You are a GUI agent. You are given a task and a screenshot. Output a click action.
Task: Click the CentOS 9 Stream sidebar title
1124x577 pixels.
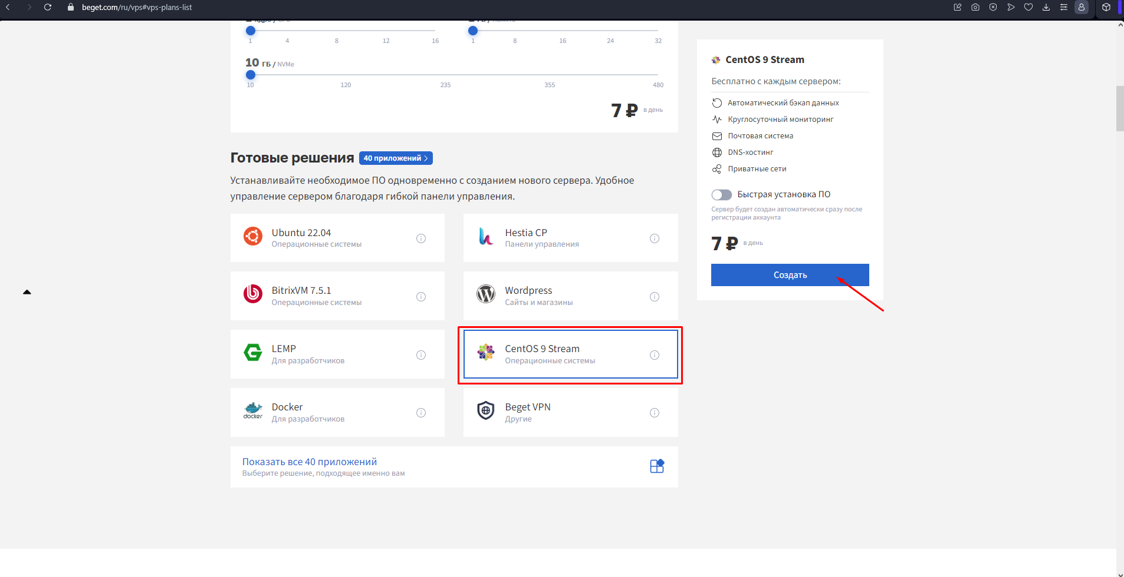pos(765,59)
